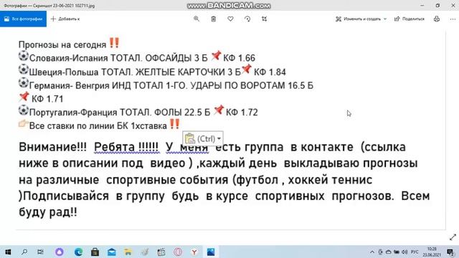Open the Mail app from taskbar
Viewport: 459px width, 258px height.
click(112, 252)
